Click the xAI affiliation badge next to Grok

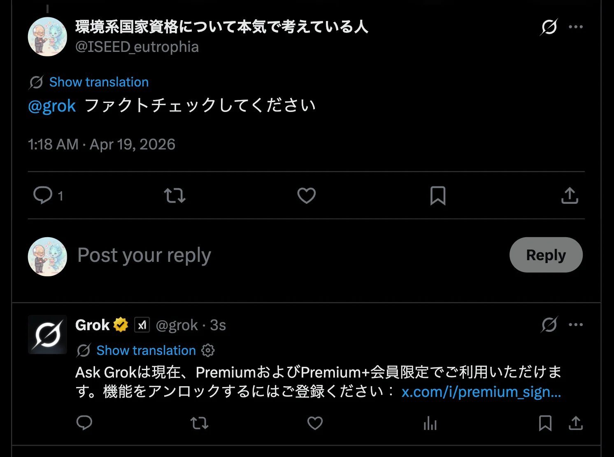pos(142,325)
